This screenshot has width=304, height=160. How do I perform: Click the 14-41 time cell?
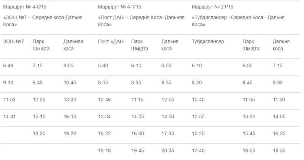(9, 116)
